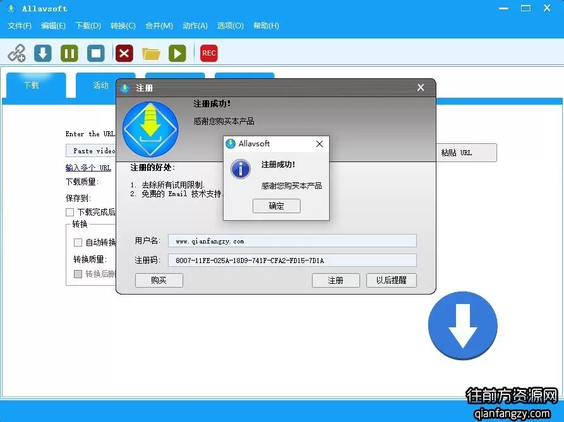Open output folder icon in toolbar

click(x=151, y=54)
